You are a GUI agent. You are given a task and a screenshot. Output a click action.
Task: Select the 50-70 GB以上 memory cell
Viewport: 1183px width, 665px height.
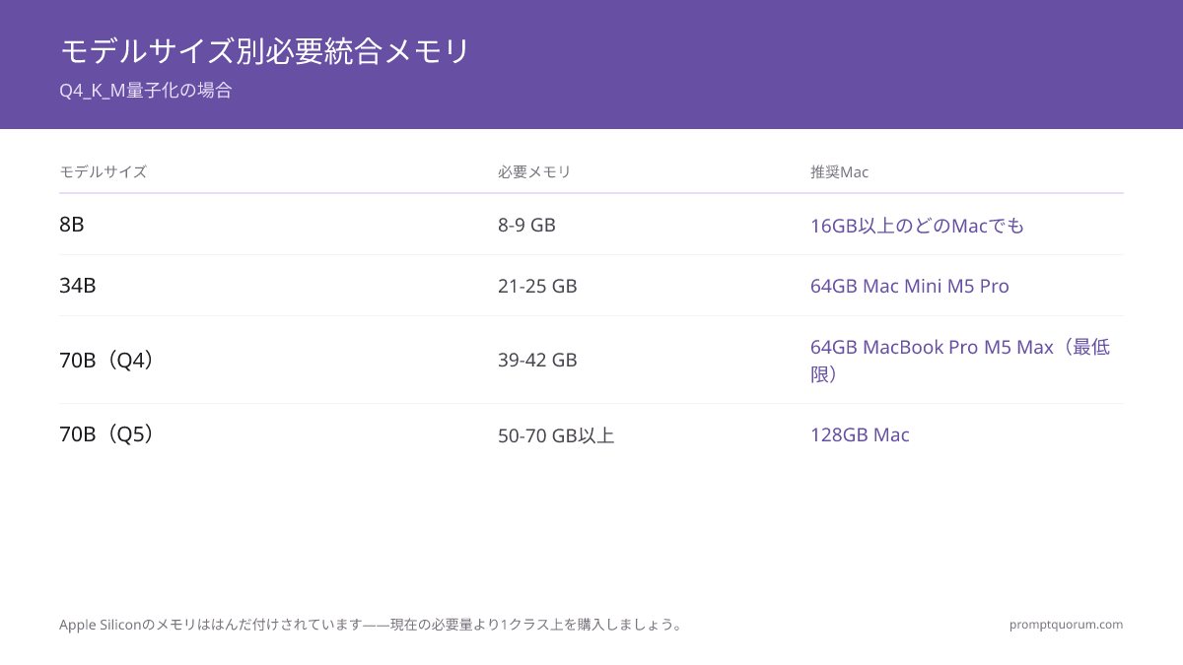[556, 435]
